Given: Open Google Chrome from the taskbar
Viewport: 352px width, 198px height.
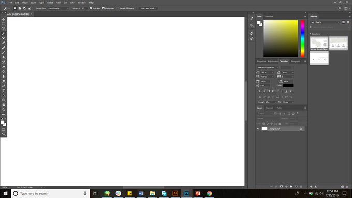Looking at the screenshot, I should (209, 193).
